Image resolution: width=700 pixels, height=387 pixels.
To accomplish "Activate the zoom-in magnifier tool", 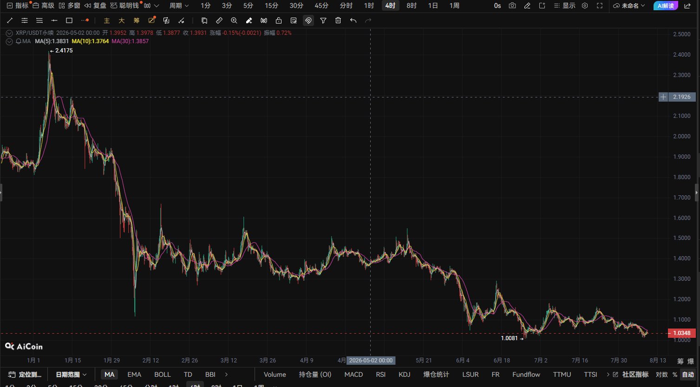I will click(x=234, y=20).
